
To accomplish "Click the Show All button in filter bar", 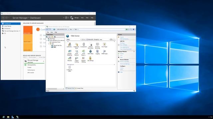I will coord(90,39).
